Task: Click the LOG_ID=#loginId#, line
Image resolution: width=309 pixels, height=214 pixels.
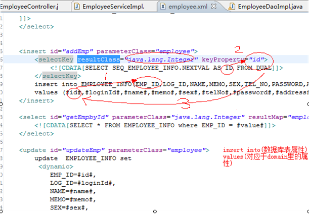Action: coord(82,183)
